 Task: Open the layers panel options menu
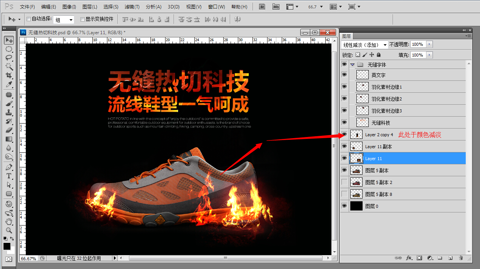click(468, 36)
